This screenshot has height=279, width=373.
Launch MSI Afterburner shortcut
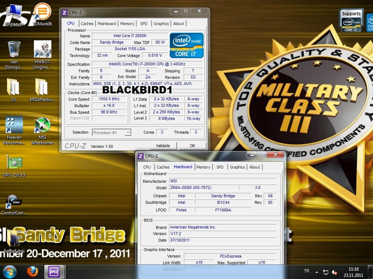click(x=42, y=131)
